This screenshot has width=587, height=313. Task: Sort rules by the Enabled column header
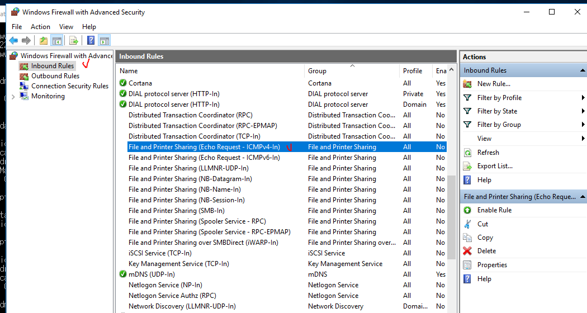(441, 71)
